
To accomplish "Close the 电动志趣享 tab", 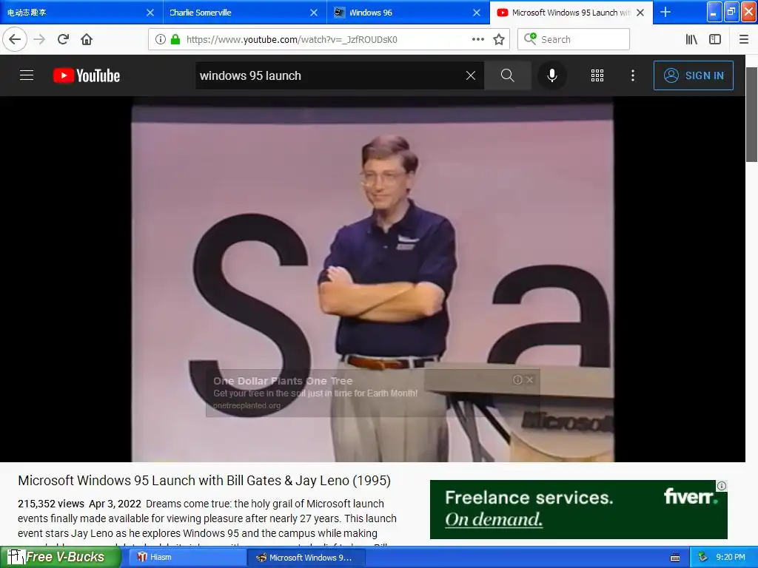I will 150,13.
